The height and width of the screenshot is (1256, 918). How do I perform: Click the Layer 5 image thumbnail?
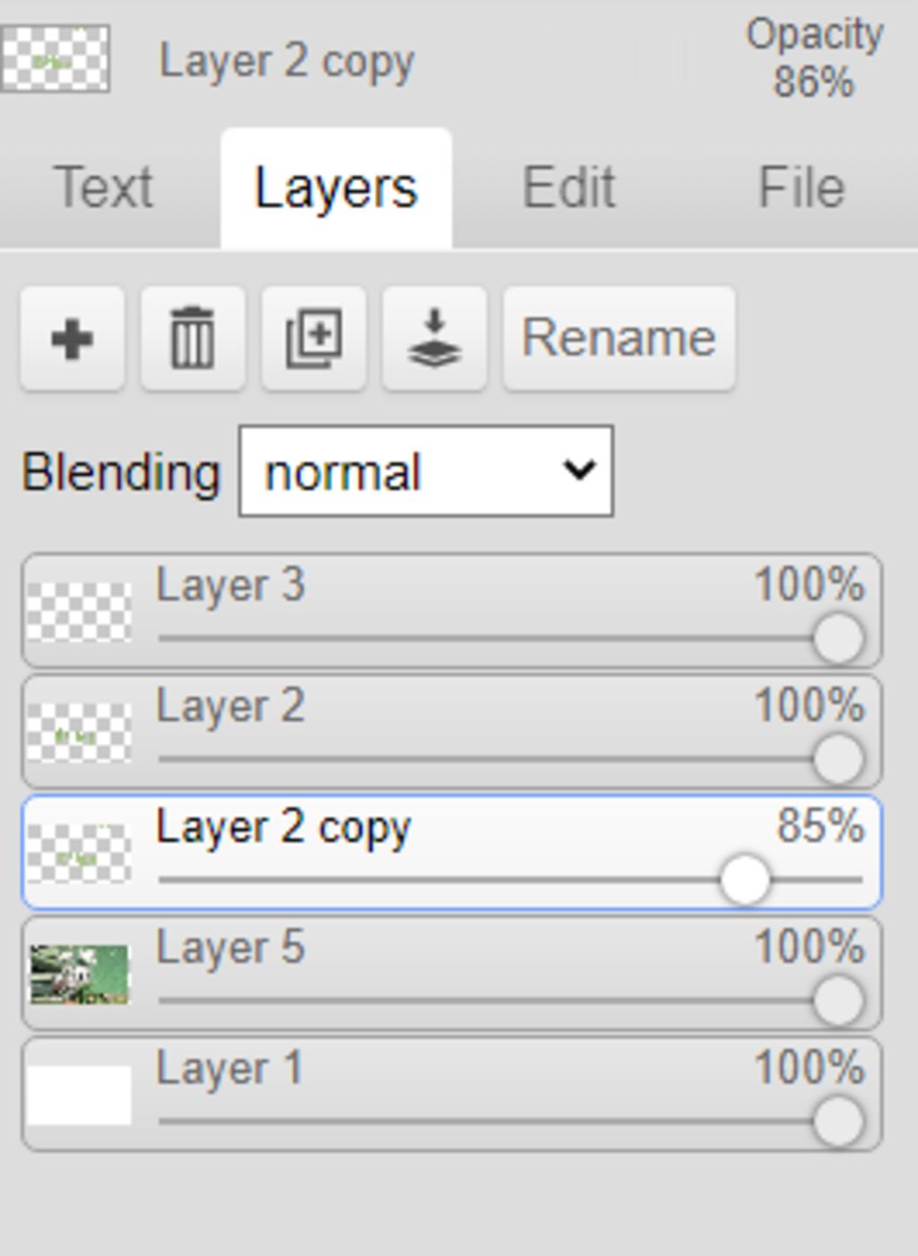(x=79, y=974)
